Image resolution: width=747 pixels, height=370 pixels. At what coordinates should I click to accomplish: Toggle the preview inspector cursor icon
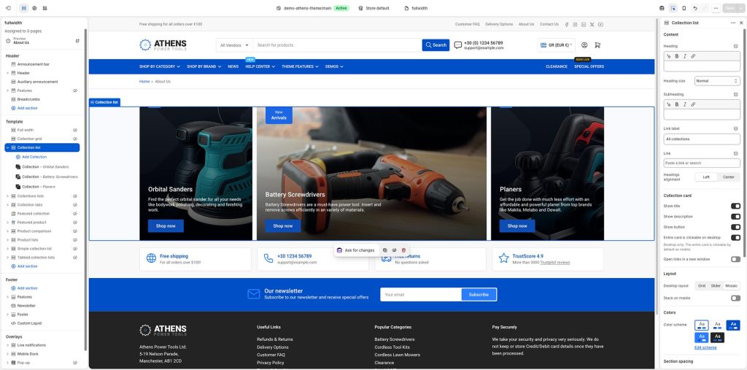click(x=673, y=8)
